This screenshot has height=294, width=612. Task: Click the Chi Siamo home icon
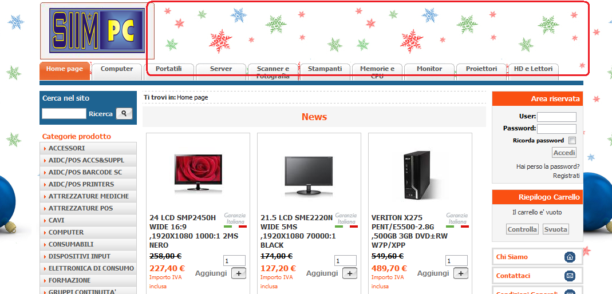tap(570, 257)
